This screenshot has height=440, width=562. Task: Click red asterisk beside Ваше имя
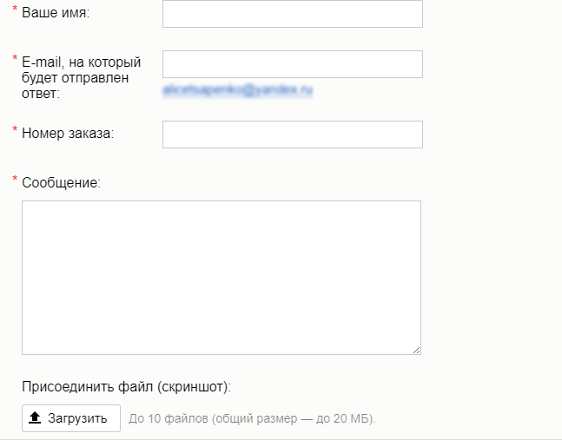(x=15, y=9)
